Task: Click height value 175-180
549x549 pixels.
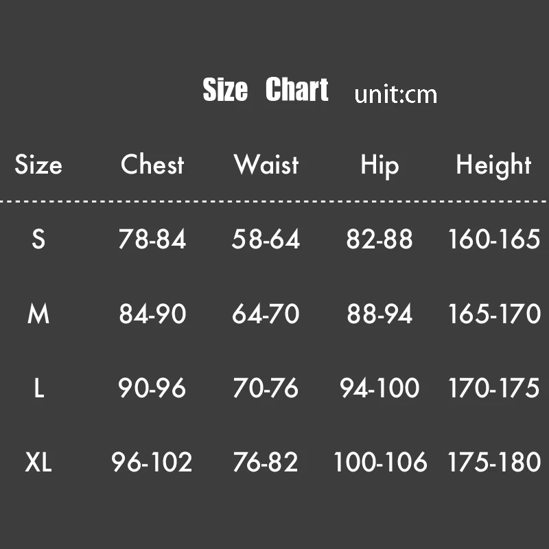Action: coord(494,463)
